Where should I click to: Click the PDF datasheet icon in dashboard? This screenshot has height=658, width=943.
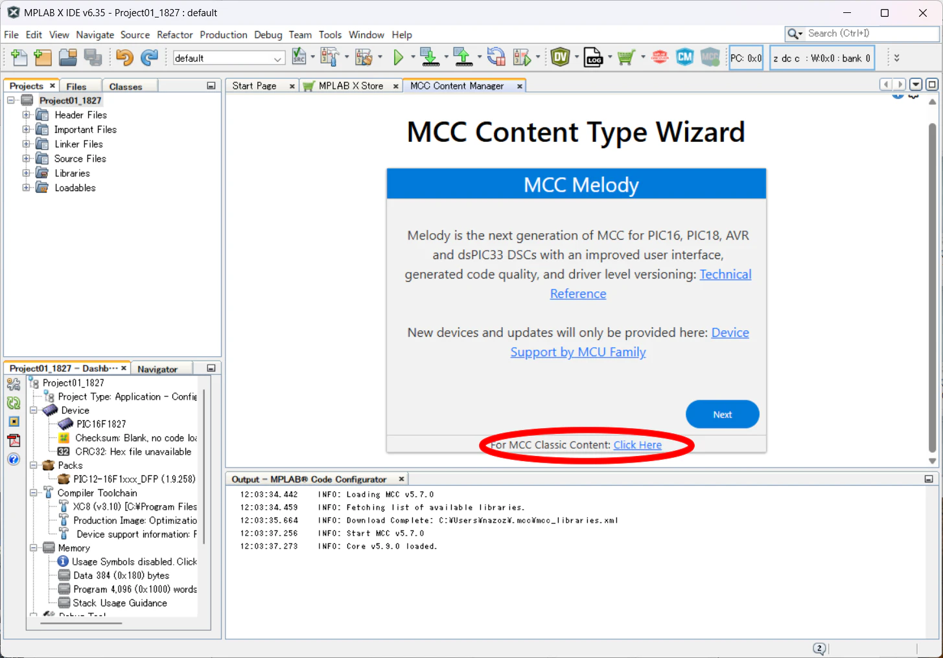point(14,440)
